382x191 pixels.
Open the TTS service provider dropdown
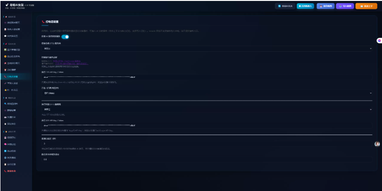(x=207, y=48)
